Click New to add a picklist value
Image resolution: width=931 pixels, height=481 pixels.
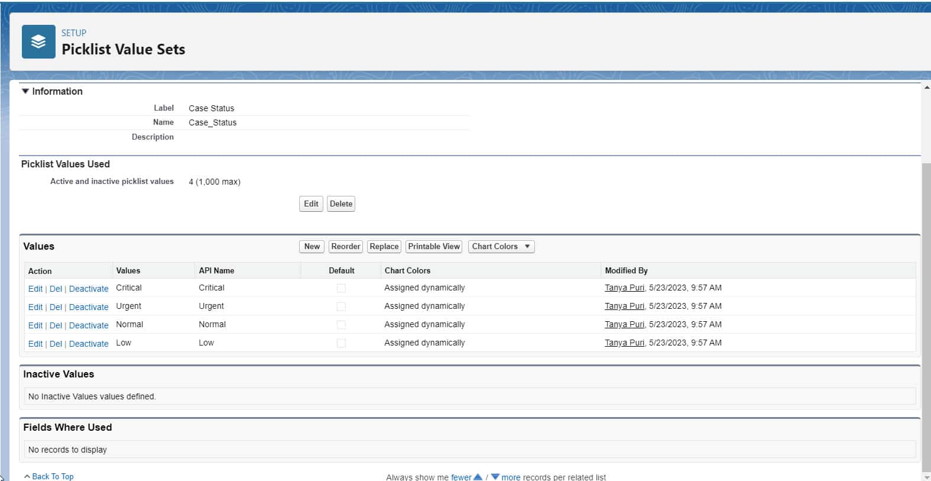pos(312,247)
